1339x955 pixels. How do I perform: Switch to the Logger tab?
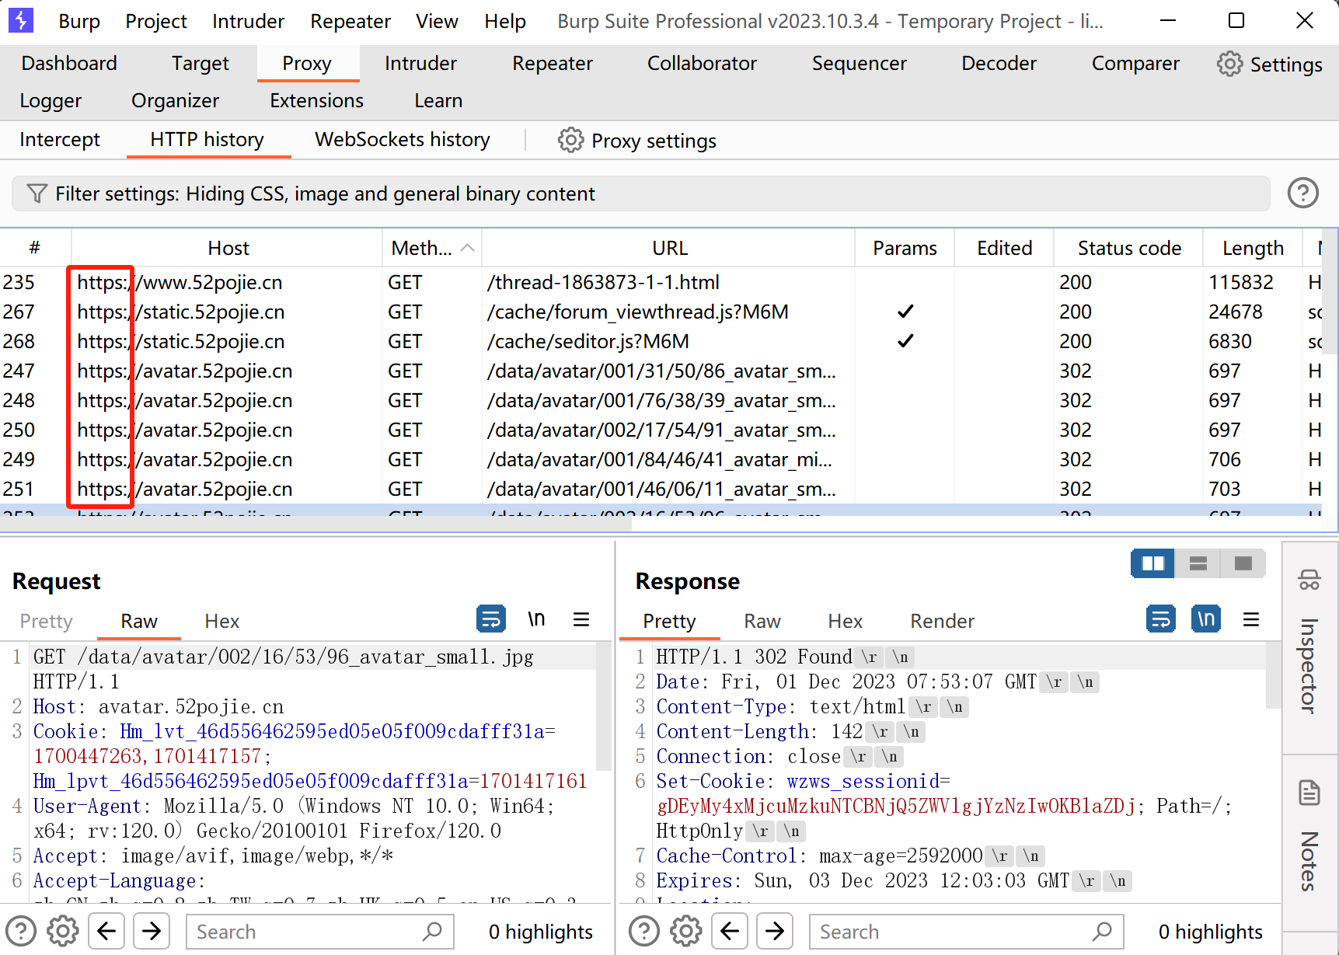[x=51, y=100]
